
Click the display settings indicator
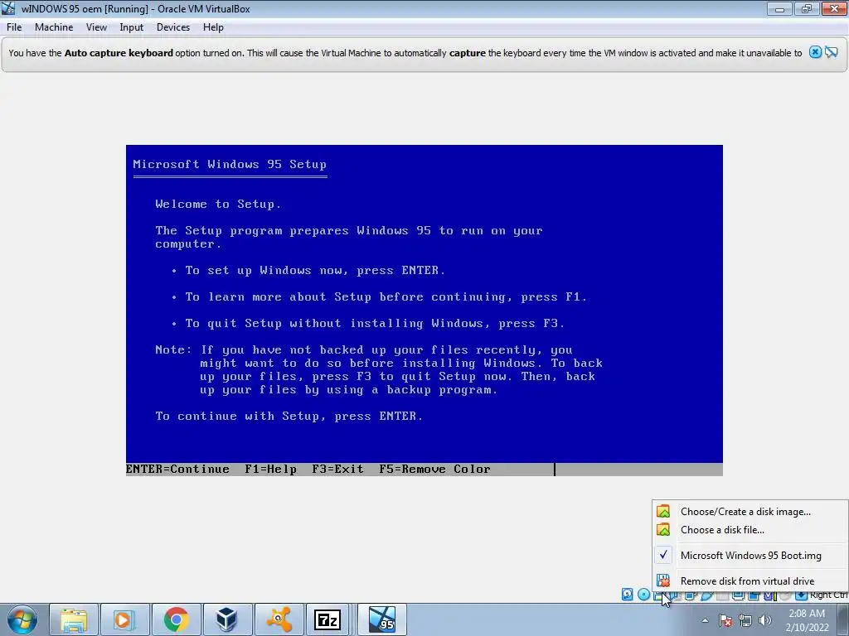[738, 595]
